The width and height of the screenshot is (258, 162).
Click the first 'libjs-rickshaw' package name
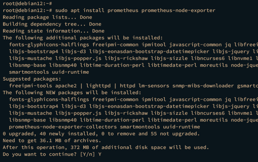tap(126, 58)
